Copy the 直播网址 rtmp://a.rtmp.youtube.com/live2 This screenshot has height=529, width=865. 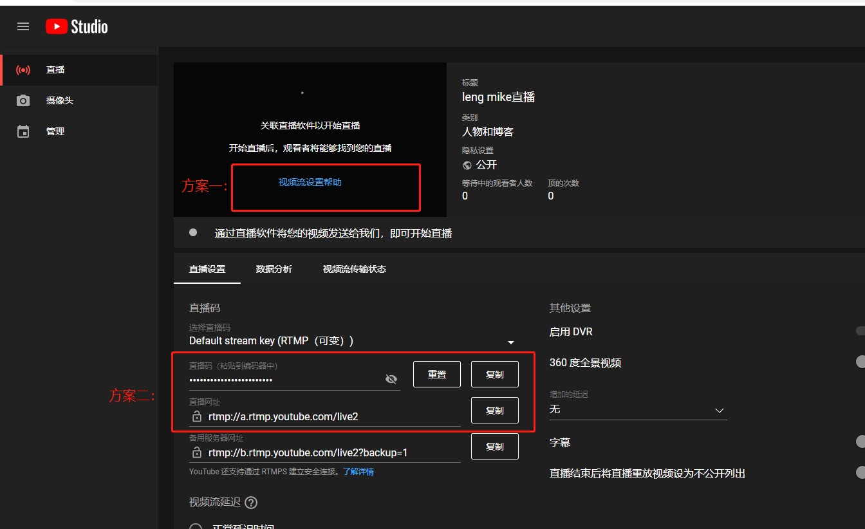(x=495, y=411)
